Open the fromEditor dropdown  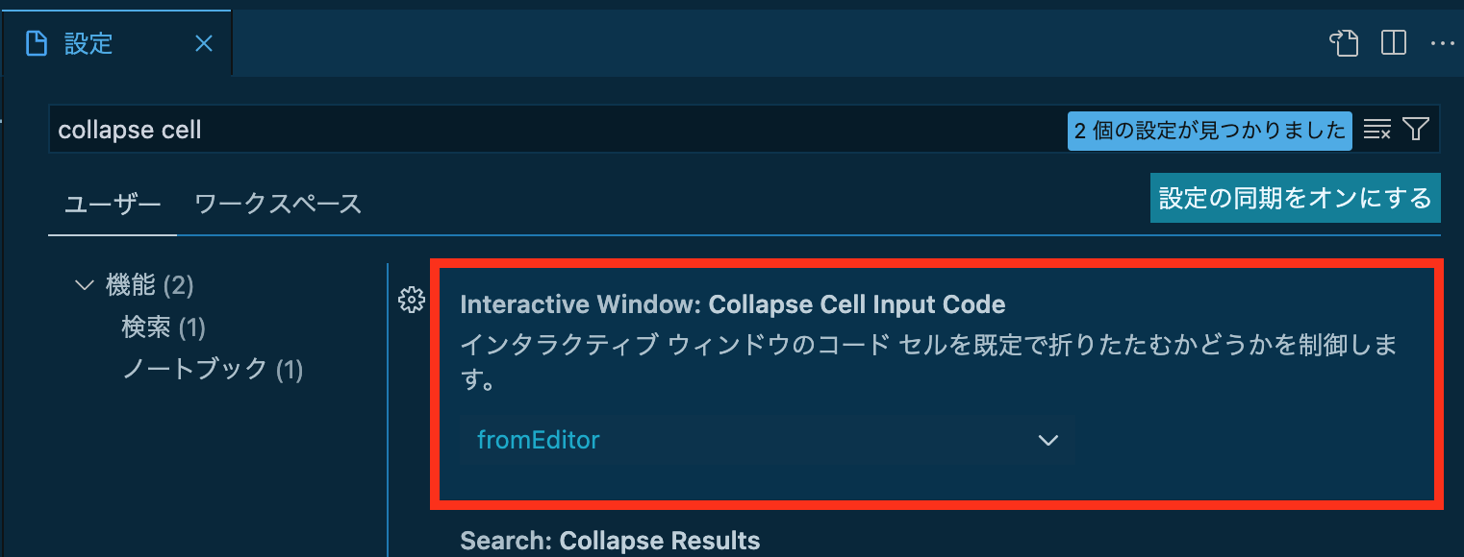pyautogui.click(x=767, y=440)
